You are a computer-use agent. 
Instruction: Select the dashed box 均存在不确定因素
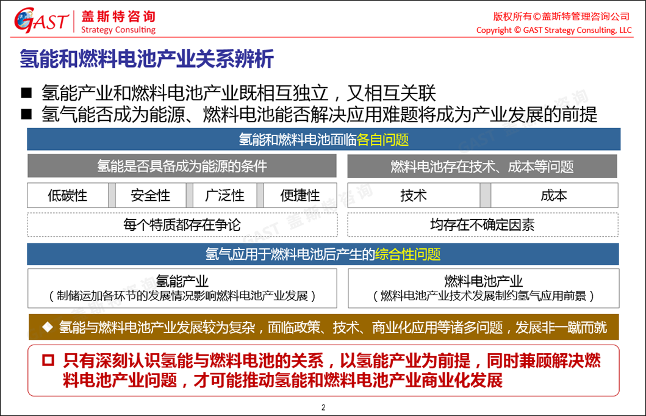(482, 224)
